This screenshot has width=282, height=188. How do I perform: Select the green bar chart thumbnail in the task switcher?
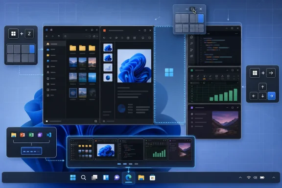click(x=156, y=149)
